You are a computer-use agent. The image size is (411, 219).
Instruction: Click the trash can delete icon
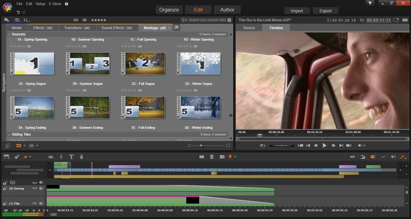(x=212, y=157)
